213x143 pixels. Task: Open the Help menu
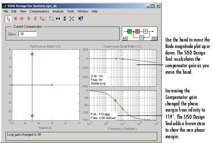click(x=94, y=11)
